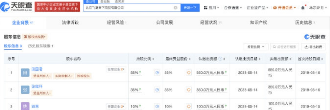Sort table by 最终受益股份 column

coord(178,59)
